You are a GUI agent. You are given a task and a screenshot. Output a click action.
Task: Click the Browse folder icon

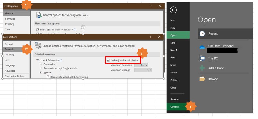[x=202, y=79]
